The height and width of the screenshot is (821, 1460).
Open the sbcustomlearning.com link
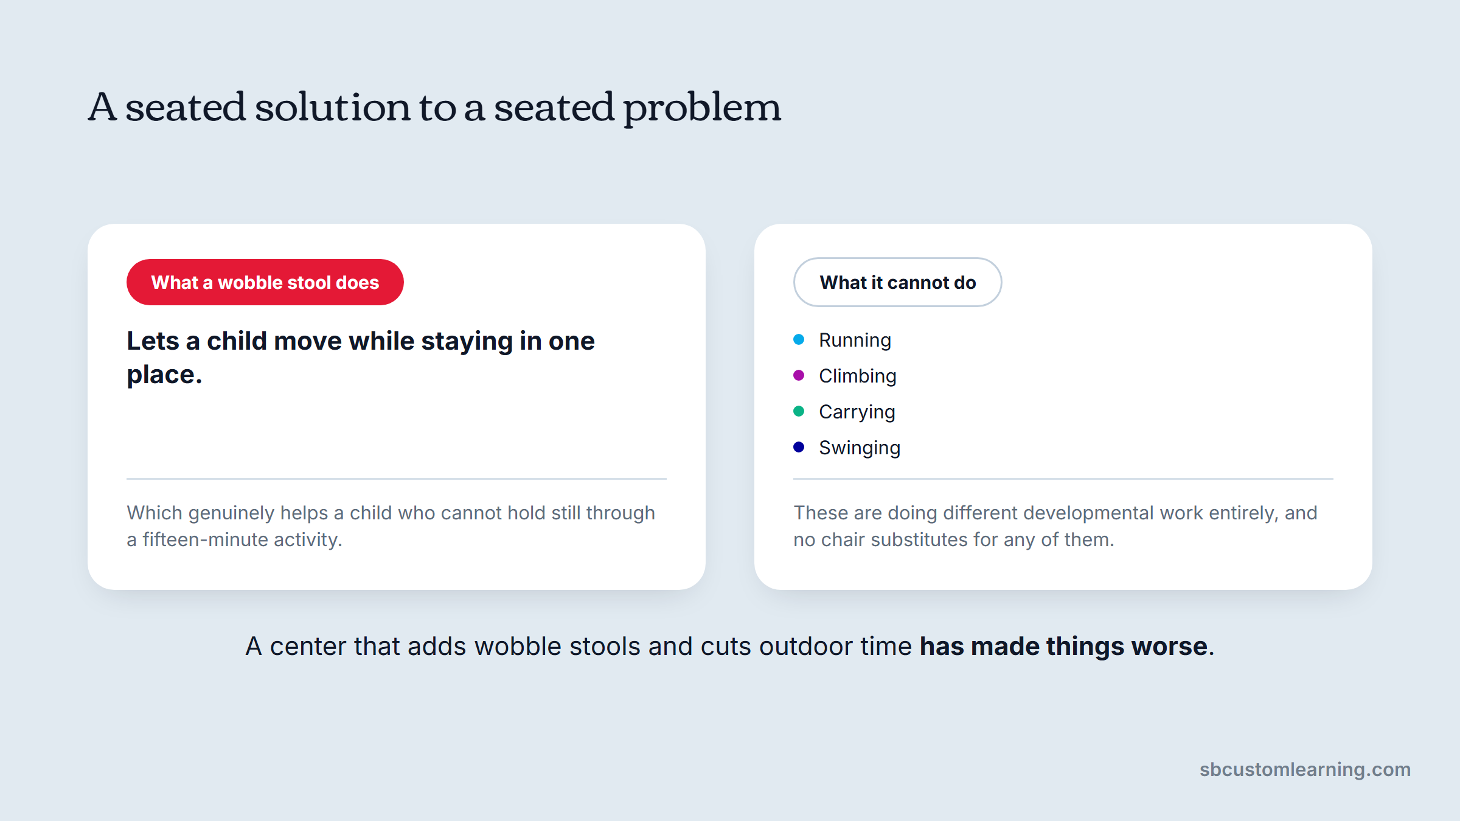(1305, 769)
